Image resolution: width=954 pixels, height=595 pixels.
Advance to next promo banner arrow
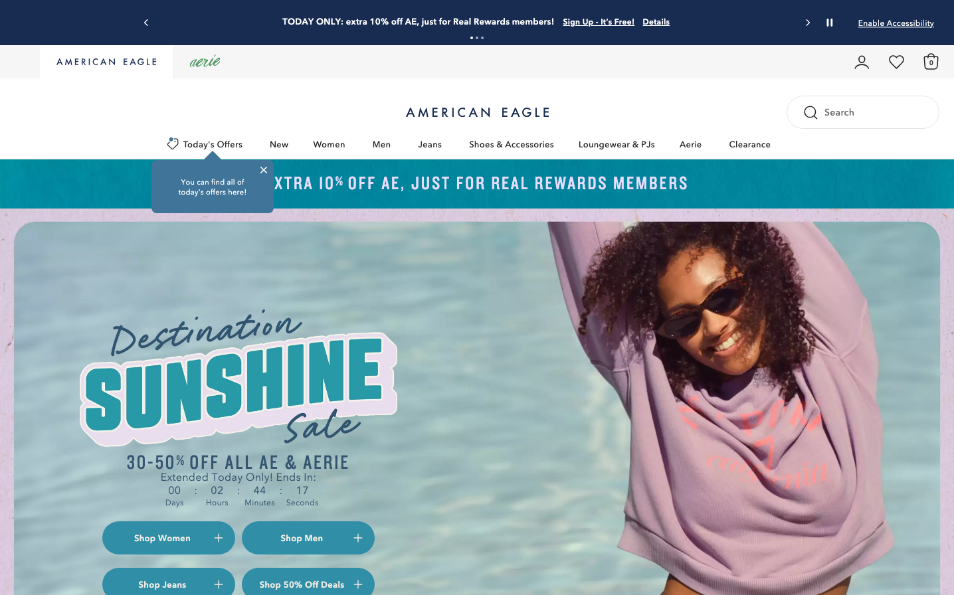click(x=808, y=23)
